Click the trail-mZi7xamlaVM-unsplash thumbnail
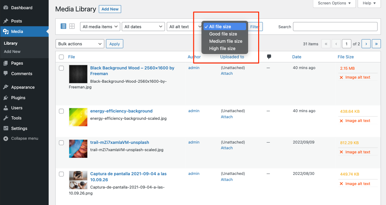Screen dimensions: 386x205 [x=78, y=149]
